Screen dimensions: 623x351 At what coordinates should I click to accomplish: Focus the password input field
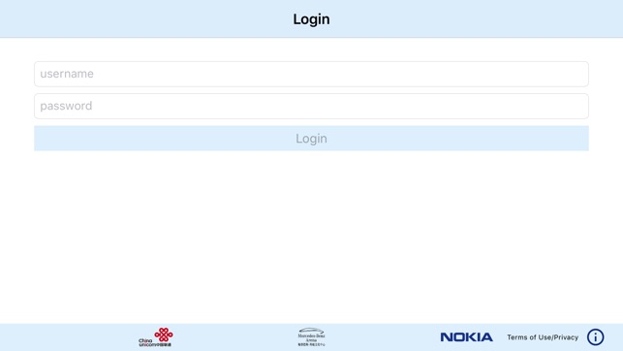pos(311,106)
